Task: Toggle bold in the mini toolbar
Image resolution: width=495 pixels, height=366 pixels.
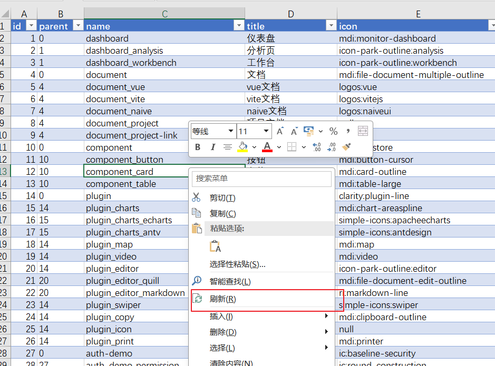Action: coord(198,147)
